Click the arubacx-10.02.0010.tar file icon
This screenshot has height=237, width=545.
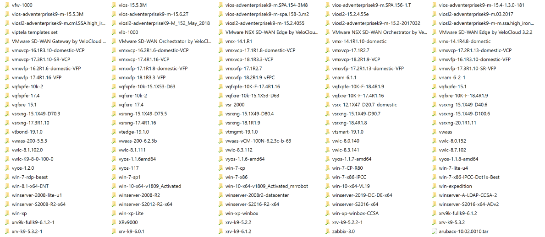[435, 232]
